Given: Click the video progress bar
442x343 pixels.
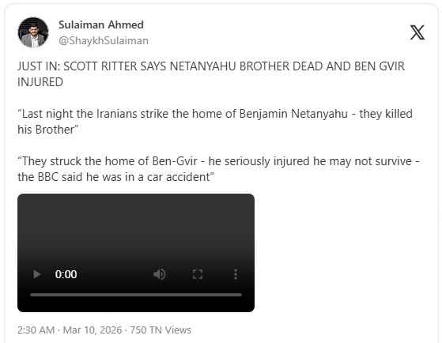Looking at the screenshot, I should 136,295.
